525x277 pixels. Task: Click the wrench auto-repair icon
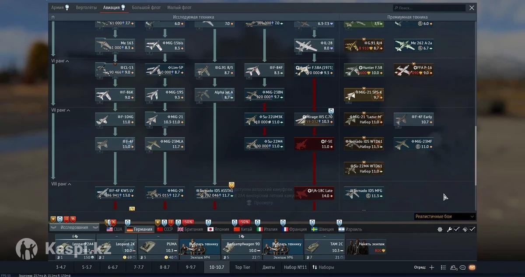click(449, 229)
